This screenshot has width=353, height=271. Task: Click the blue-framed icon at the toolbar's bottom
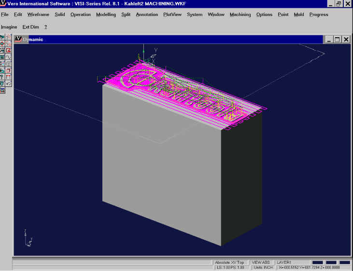[x=2, y=90]
